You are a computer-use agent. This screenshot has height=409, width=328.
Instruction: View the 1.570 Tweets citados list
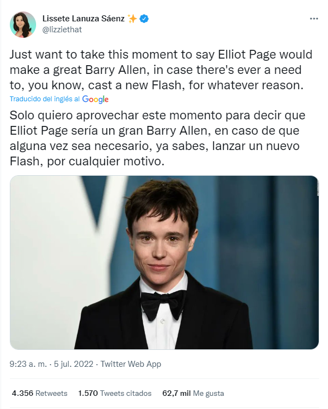point(115,393)
